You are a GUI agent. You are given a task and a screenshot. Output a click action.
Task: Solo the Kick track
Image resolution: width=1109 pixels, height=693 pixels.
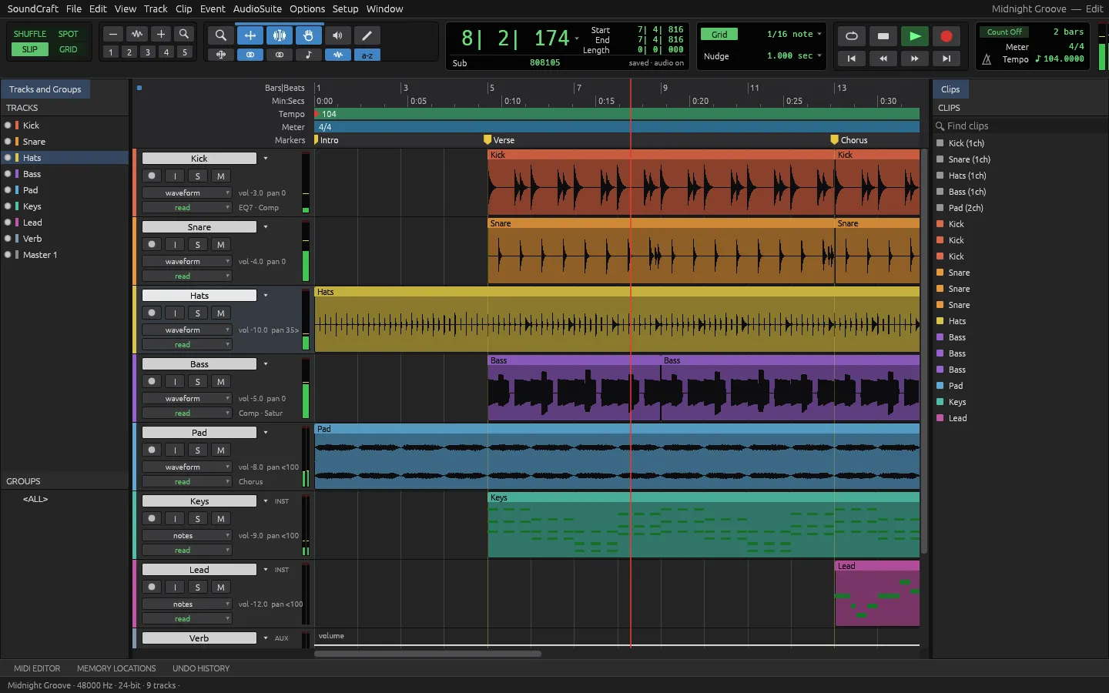(x=198, y=176)
